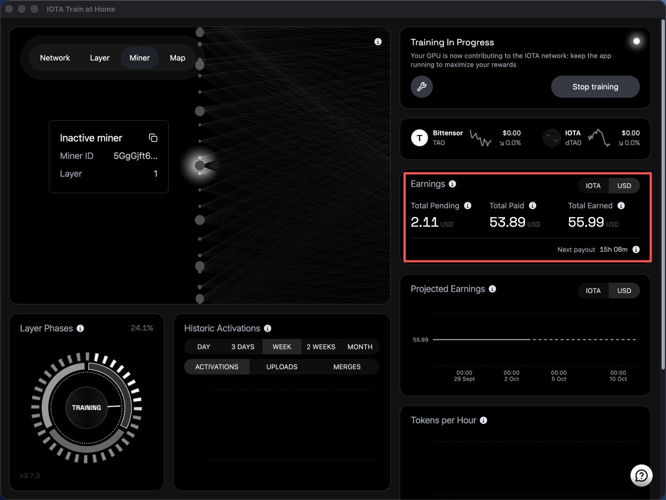The height and width of the screenshot is (500, 666).
Task: Click the Miner ID value 5GgGjft6...
Action: point(135,156)
